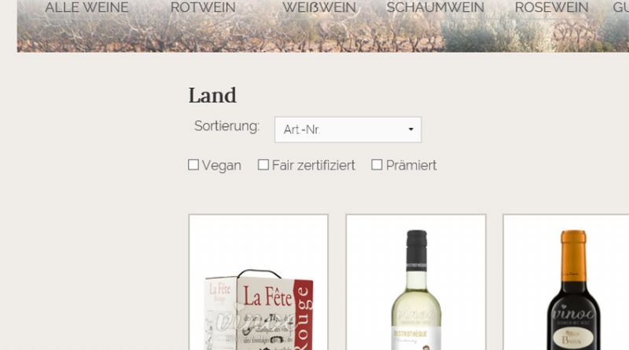Viewport: 629px width, 350px height.
Task: Go to the ROTWEIN category
Action: click(x=203, y=7)
